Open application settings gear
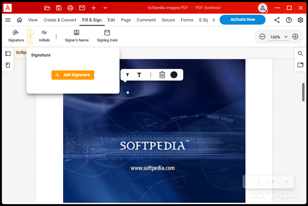Image resolution: width=308 pixels, height=206 pixels. click(300, 20)
